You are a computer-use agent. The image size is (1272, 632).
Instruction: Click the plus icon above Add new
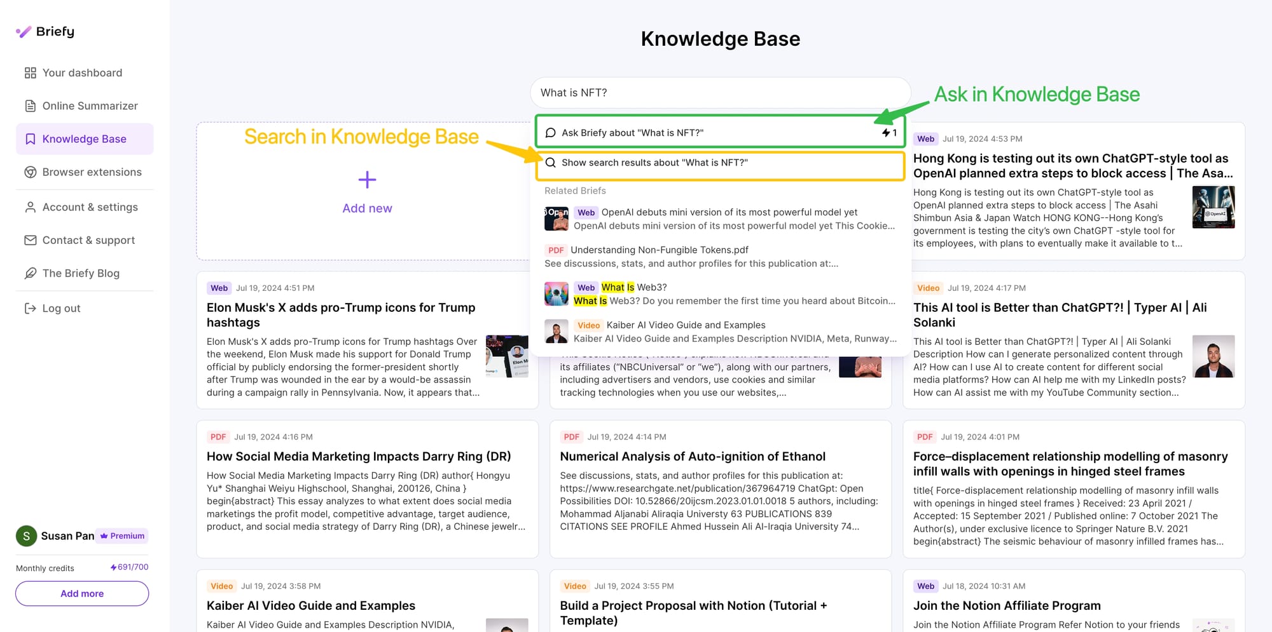coord(367,180)
